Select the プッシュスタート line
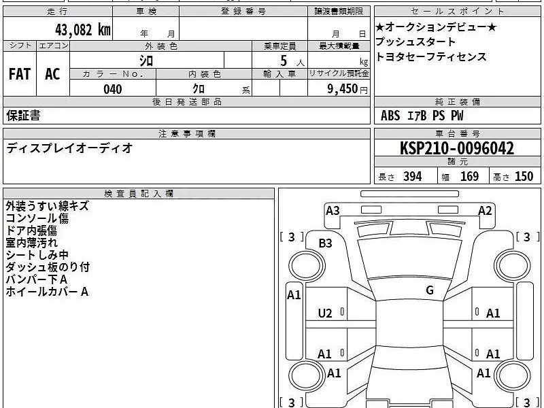This screenshot has height=408, width=544. (415, 41)
